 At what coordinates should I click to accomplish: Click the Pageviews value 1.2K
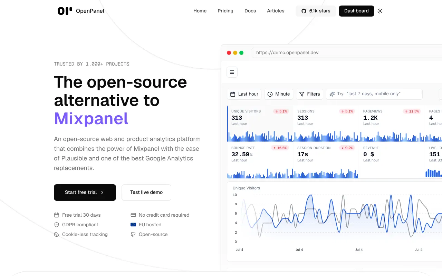point(371,118)
